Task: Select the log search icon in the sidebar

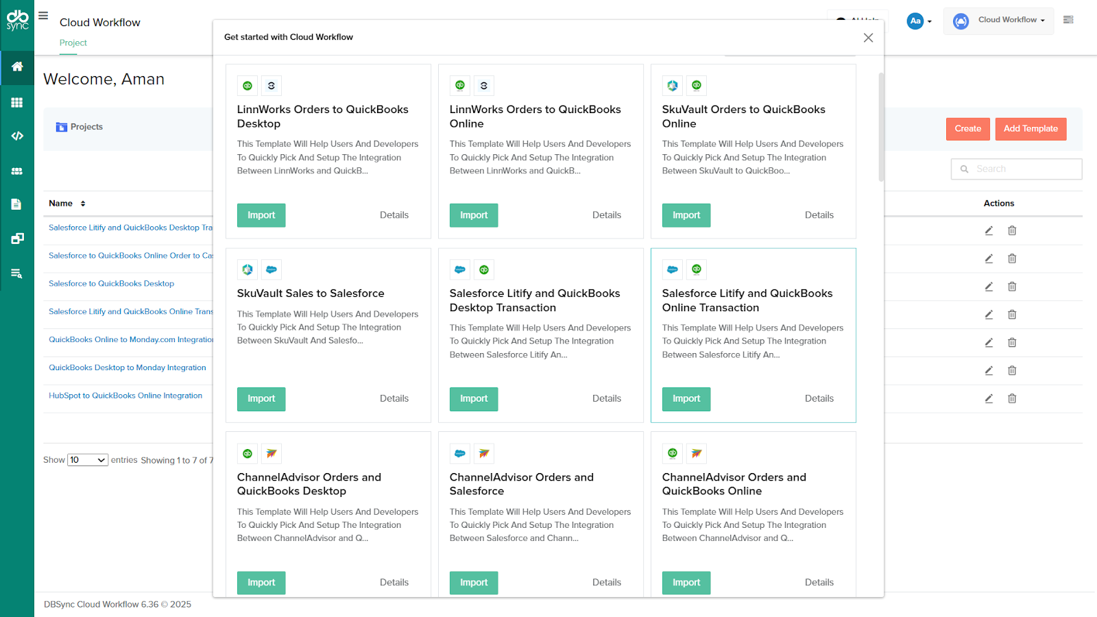Action: click(17, 273)
